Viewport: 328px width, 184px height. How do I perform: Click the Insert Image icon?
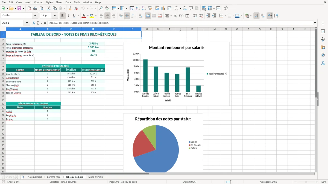tap(157, 8)
